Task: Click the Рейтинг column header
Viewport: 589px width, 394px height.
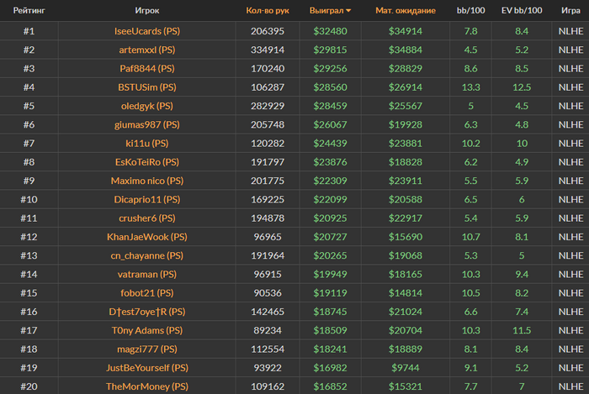Action: [x=29, y=10]
